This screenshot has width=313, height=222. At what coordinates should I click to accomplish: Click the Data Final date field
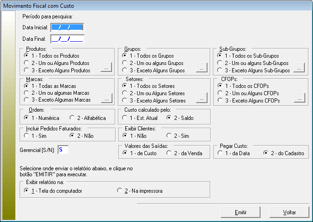coord(67,39)
